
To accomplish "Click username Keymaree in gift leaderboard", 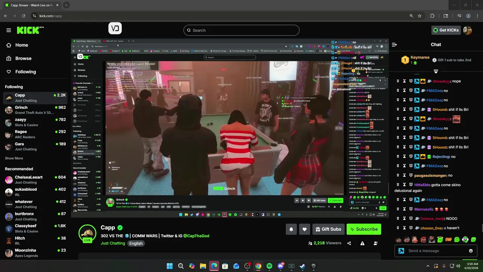I will pos(420,57).
